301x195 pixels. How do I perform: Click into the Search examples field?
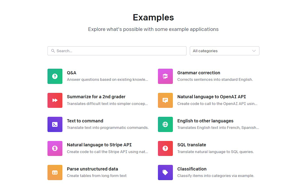(x=119, y=51)
